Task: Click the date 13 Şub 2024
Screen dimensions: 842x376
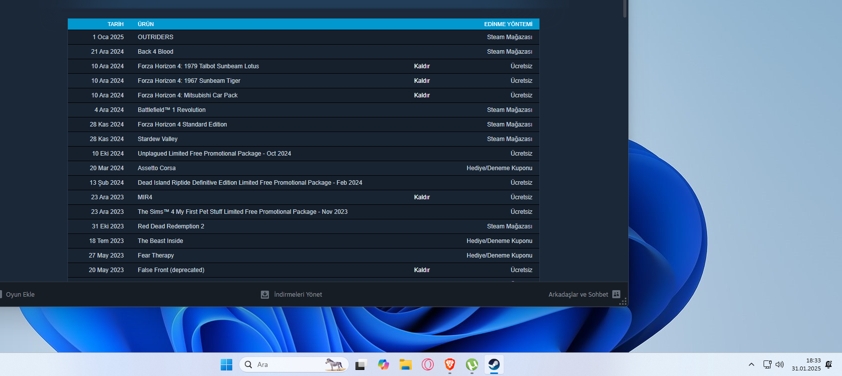Action: pos(107,183)
